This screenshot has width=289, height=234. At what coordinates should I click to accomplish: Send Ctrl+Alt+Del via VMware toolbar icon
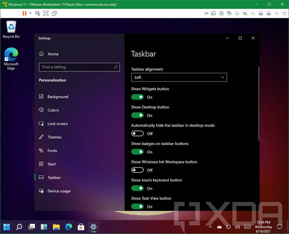click(x=37, y=13)
